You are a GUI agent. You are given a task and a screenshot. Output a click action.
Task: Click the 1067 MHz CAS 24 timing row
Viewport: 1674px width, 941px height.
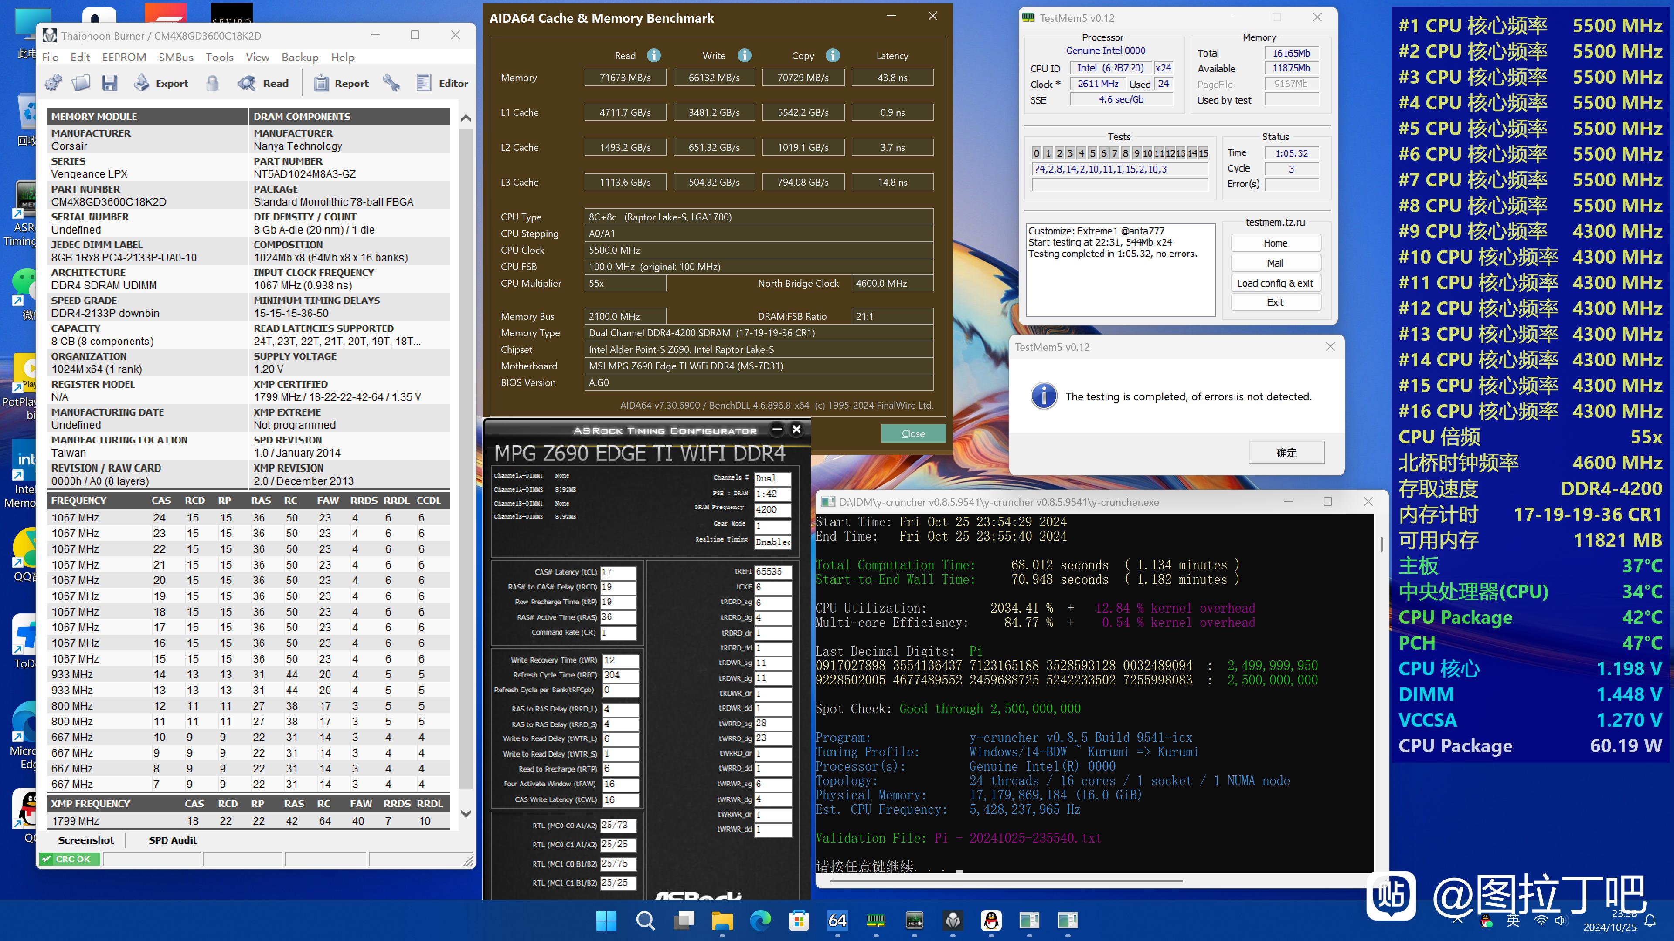(248, 518)
